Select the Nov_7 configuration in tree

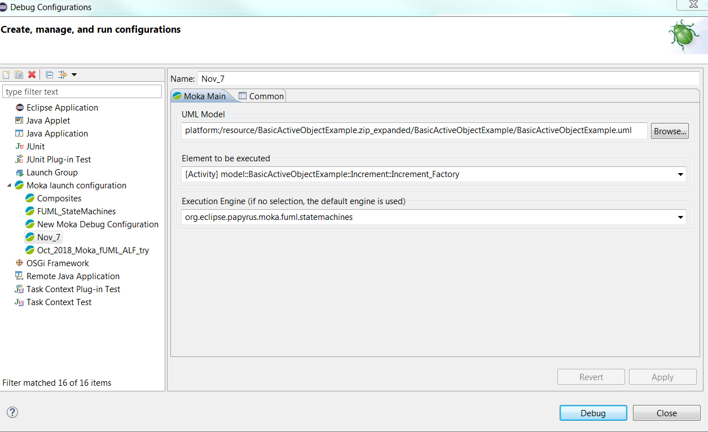[x=43, y=237]
